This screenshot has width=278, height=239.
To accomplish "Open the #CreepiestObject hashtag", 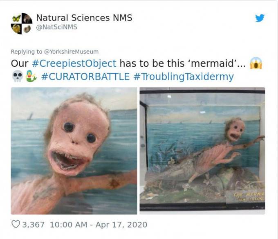I will point(74,63).
